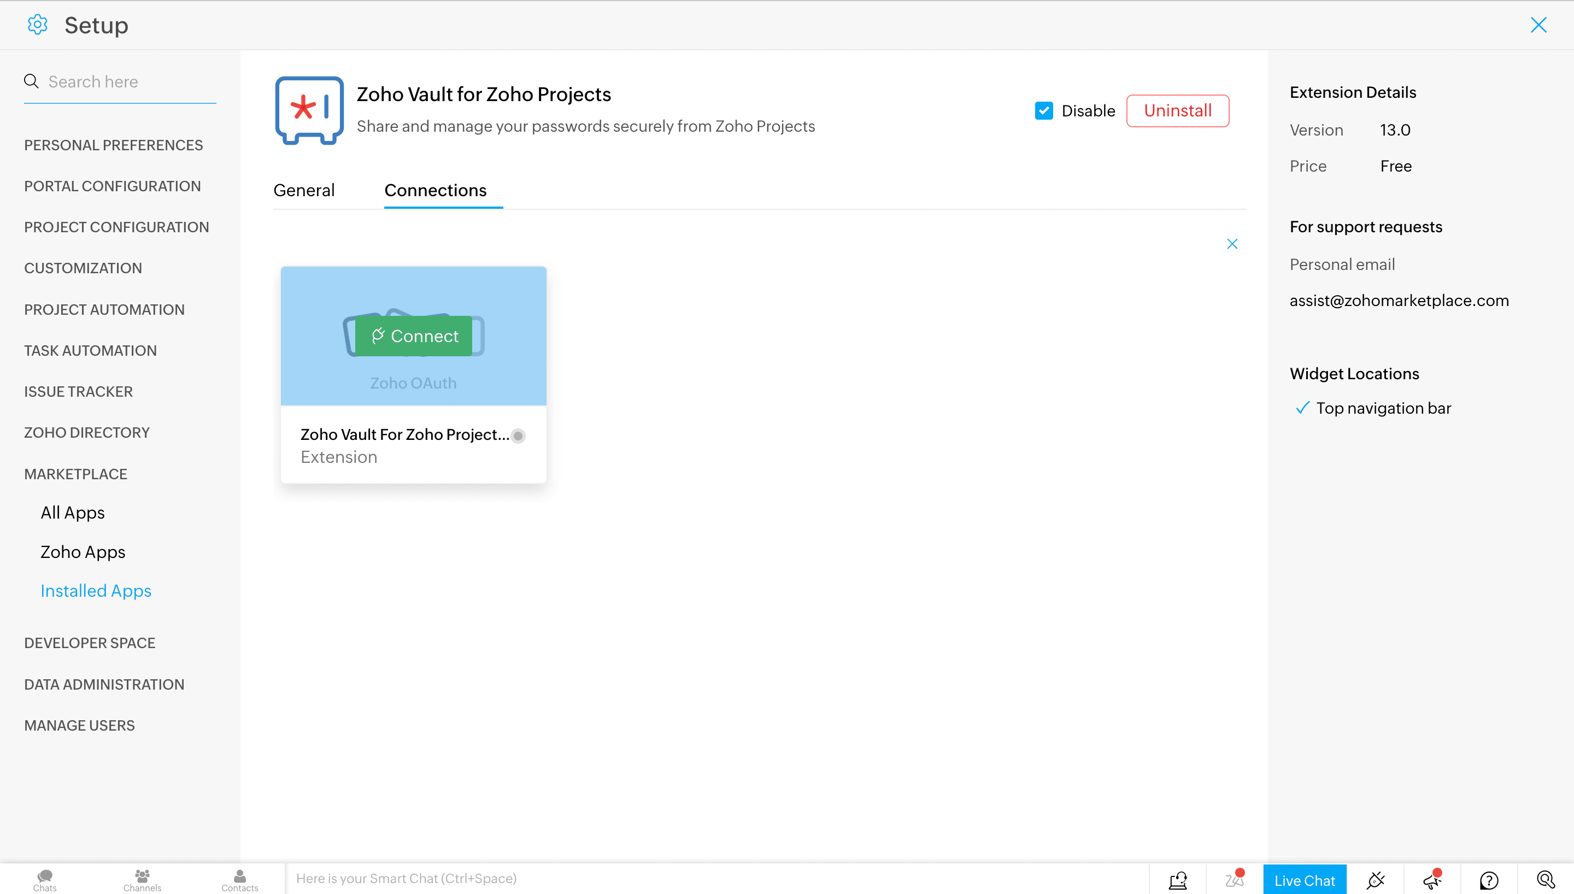Viewport: 1574px width, 894px height.
Task: Dismiss the connections panel close icon
Action: tap(1231, 244)
